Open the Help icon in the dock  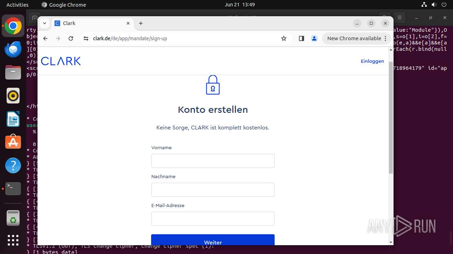[x=13, y=165]
